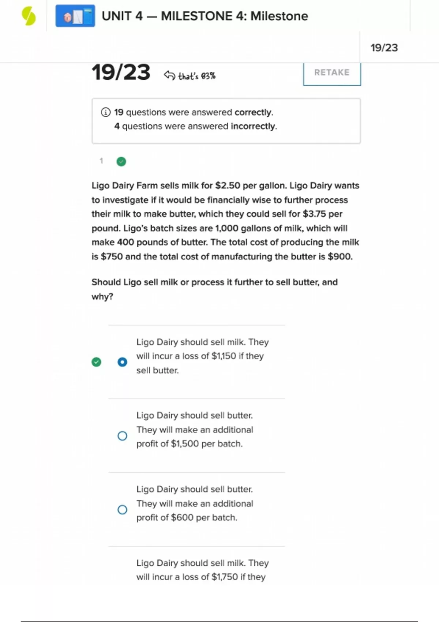Click the "19 questions were answered correctly" line
This screenshot has height=622, width=439.
[194, 112]
